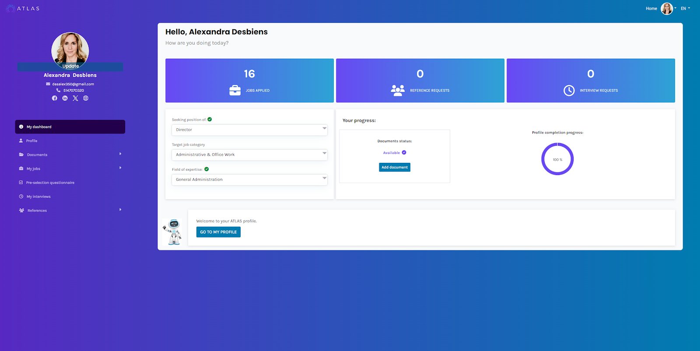Click My jobs briefcase icon in sidebar
This screenshot has height=351, width=700.
click(21, 168)
